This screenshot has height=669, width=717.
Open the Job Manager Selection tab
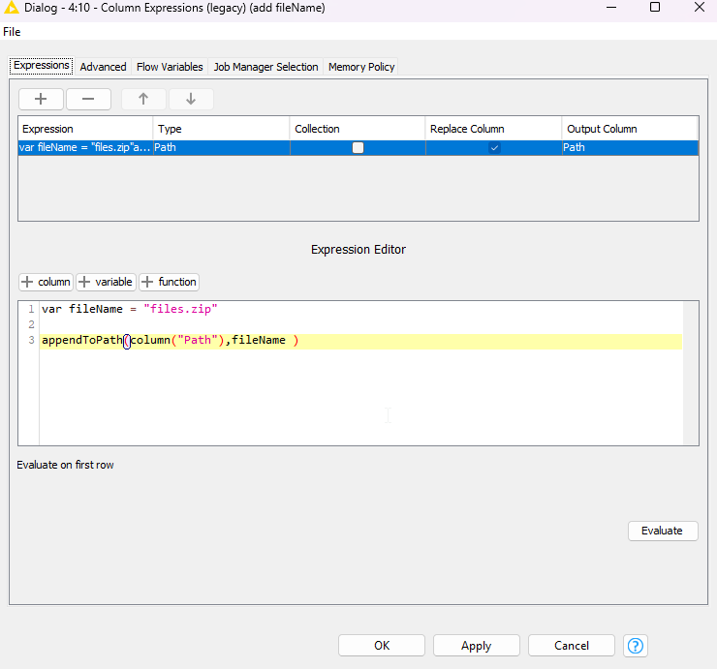pos(265,67)
